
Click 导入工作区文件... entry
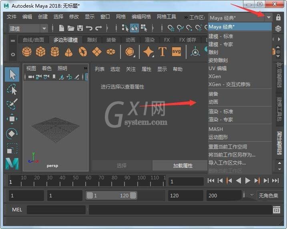[240, 163]
